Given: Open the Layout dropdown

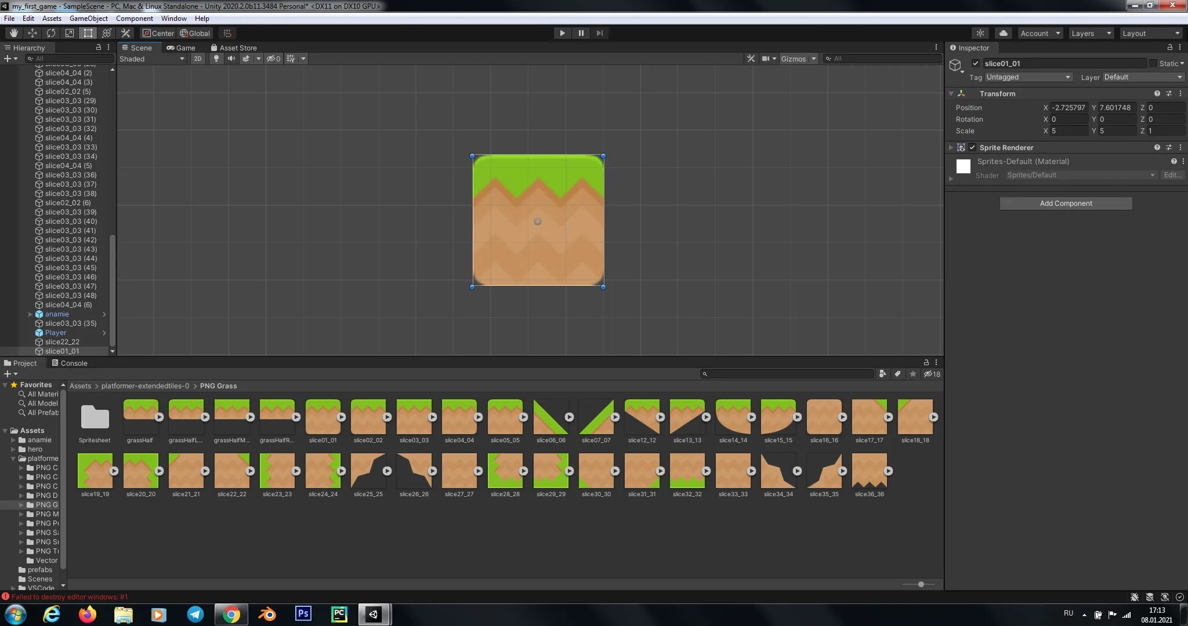Looking at the screenshot, I should pos(1151,33).
